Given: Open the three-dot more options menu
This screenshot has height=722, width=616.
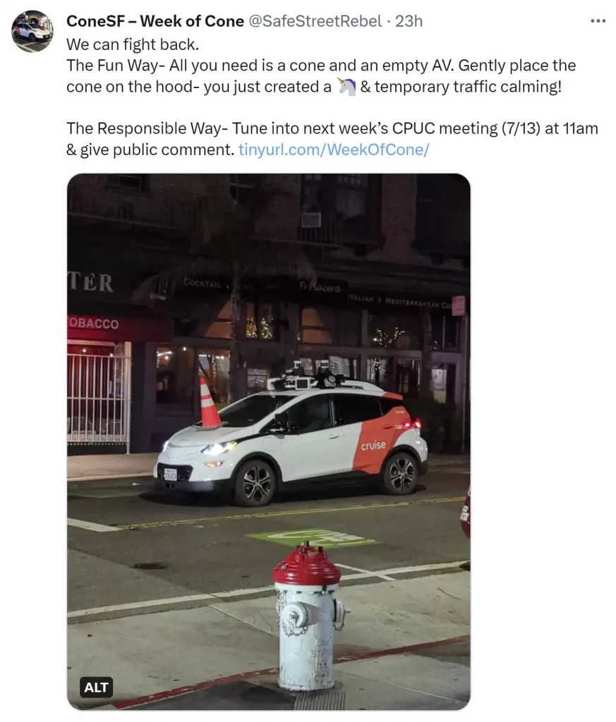Looking at the screenshot, I should (x=598, y=20).
